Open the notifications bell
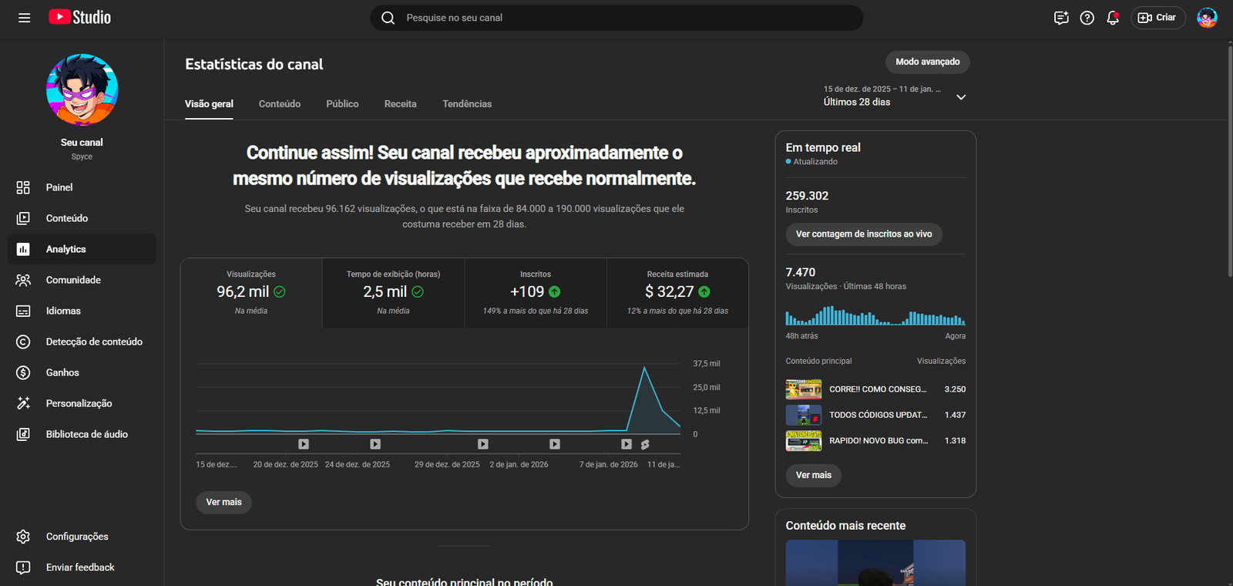The height and width of the screenshot is (586, 1233). [1112, 18]
